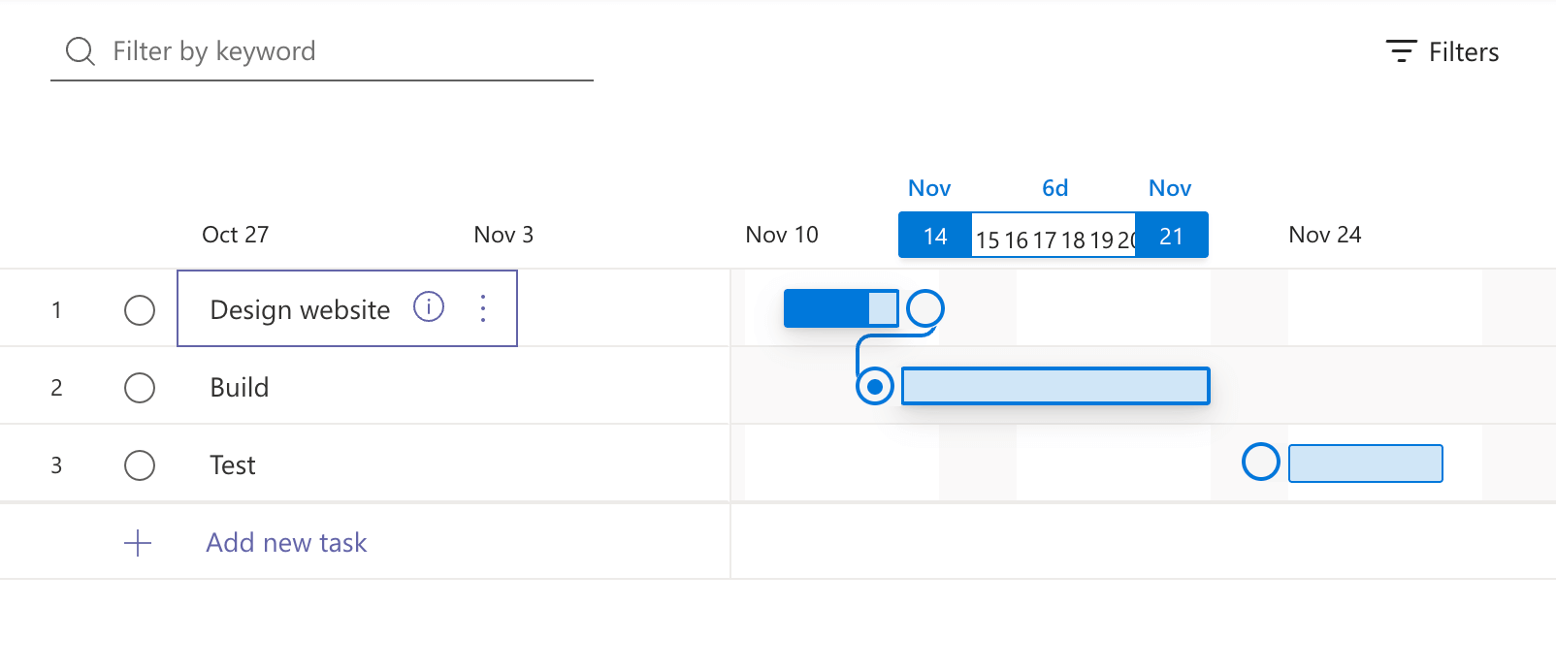Click the highlighted start date 14

935,237
